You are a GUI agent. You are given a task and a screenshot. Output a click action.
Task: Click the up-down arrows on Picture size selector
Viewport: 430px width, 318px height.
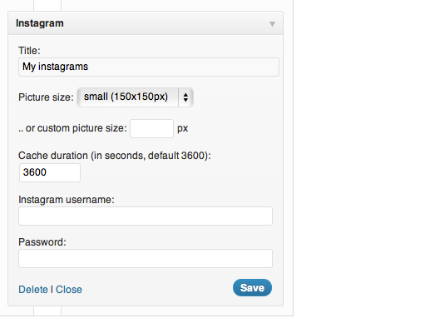tap(185, 97)
